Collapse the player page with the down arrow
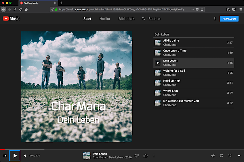Viewport: 244px width, 162px height. pyautogui.click(x=239, y=156)
